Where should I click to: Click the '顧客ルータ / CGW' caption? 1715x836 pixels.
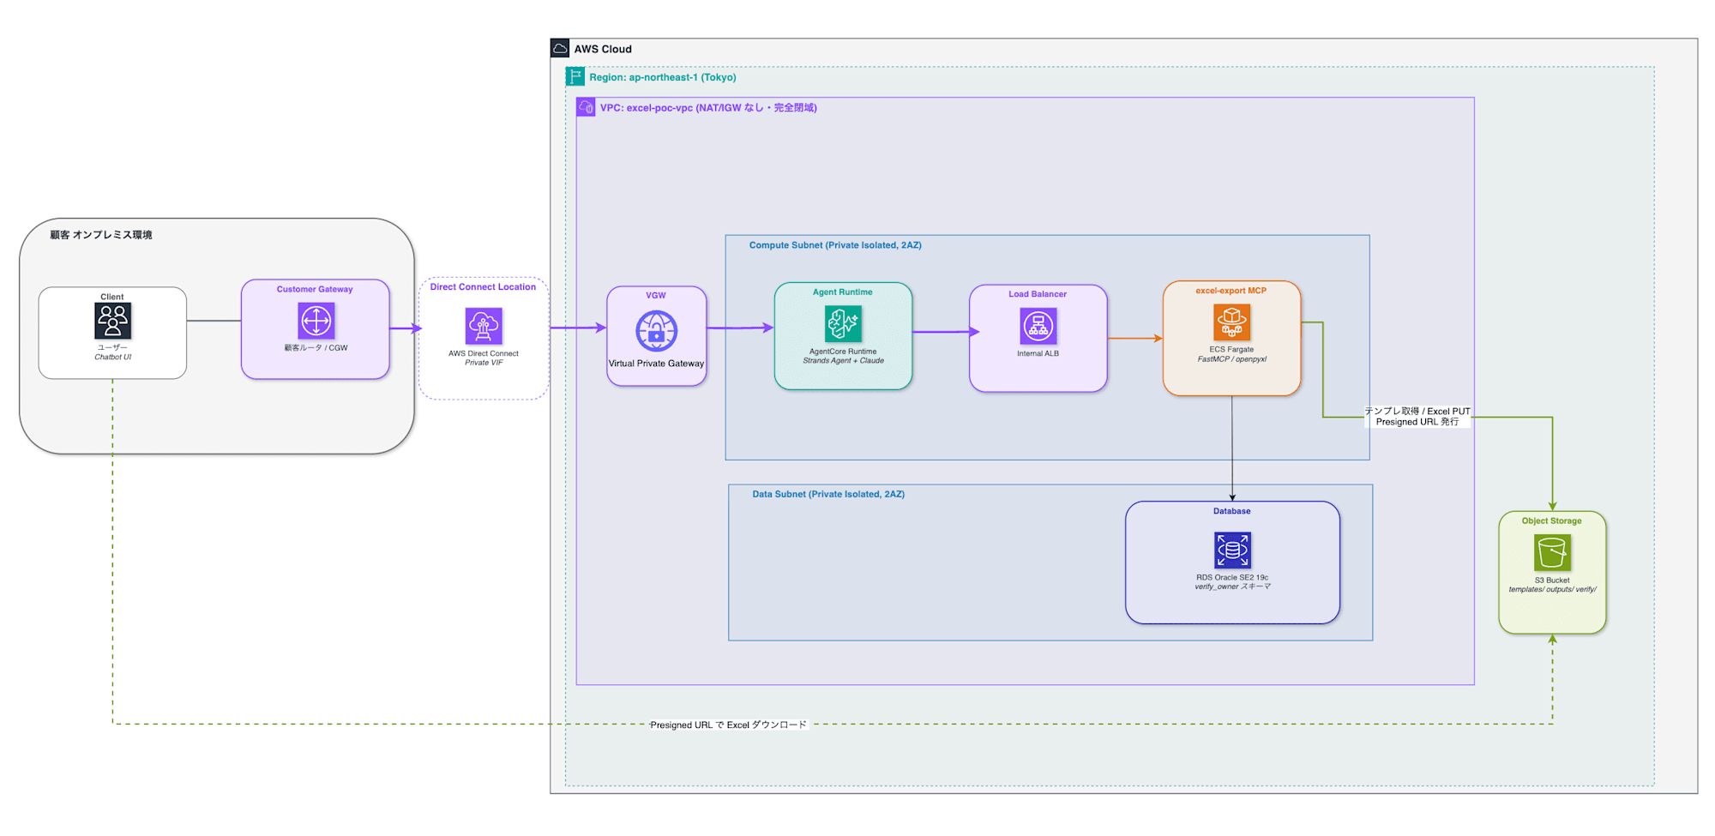click(316, 348)
